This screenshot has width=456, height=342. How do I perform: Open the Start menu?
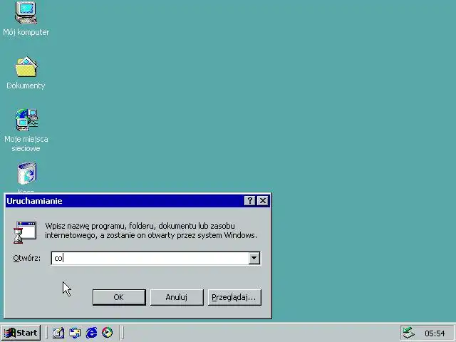[x=21, y=333]
